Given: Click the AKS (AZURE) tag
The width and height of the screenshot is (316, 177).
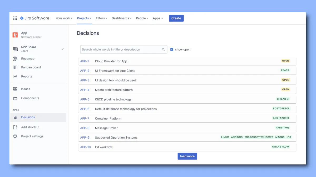Looking at the screenshot, I should click(x=281, y=118).
